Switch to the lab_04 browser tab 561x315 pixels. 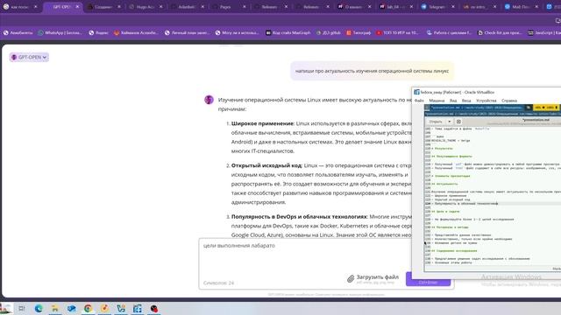(395, 7)
